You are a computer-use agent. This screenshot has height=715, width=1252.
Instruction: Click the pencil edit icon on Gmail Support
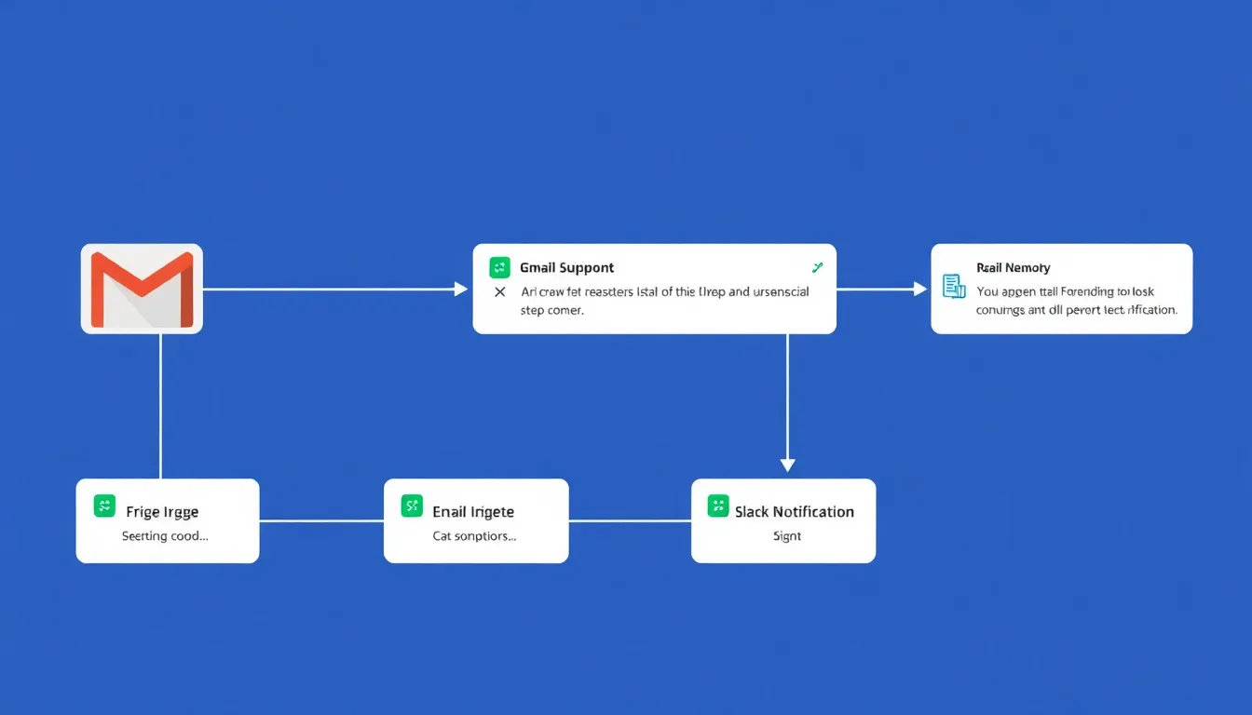click(x=817, y=266)
